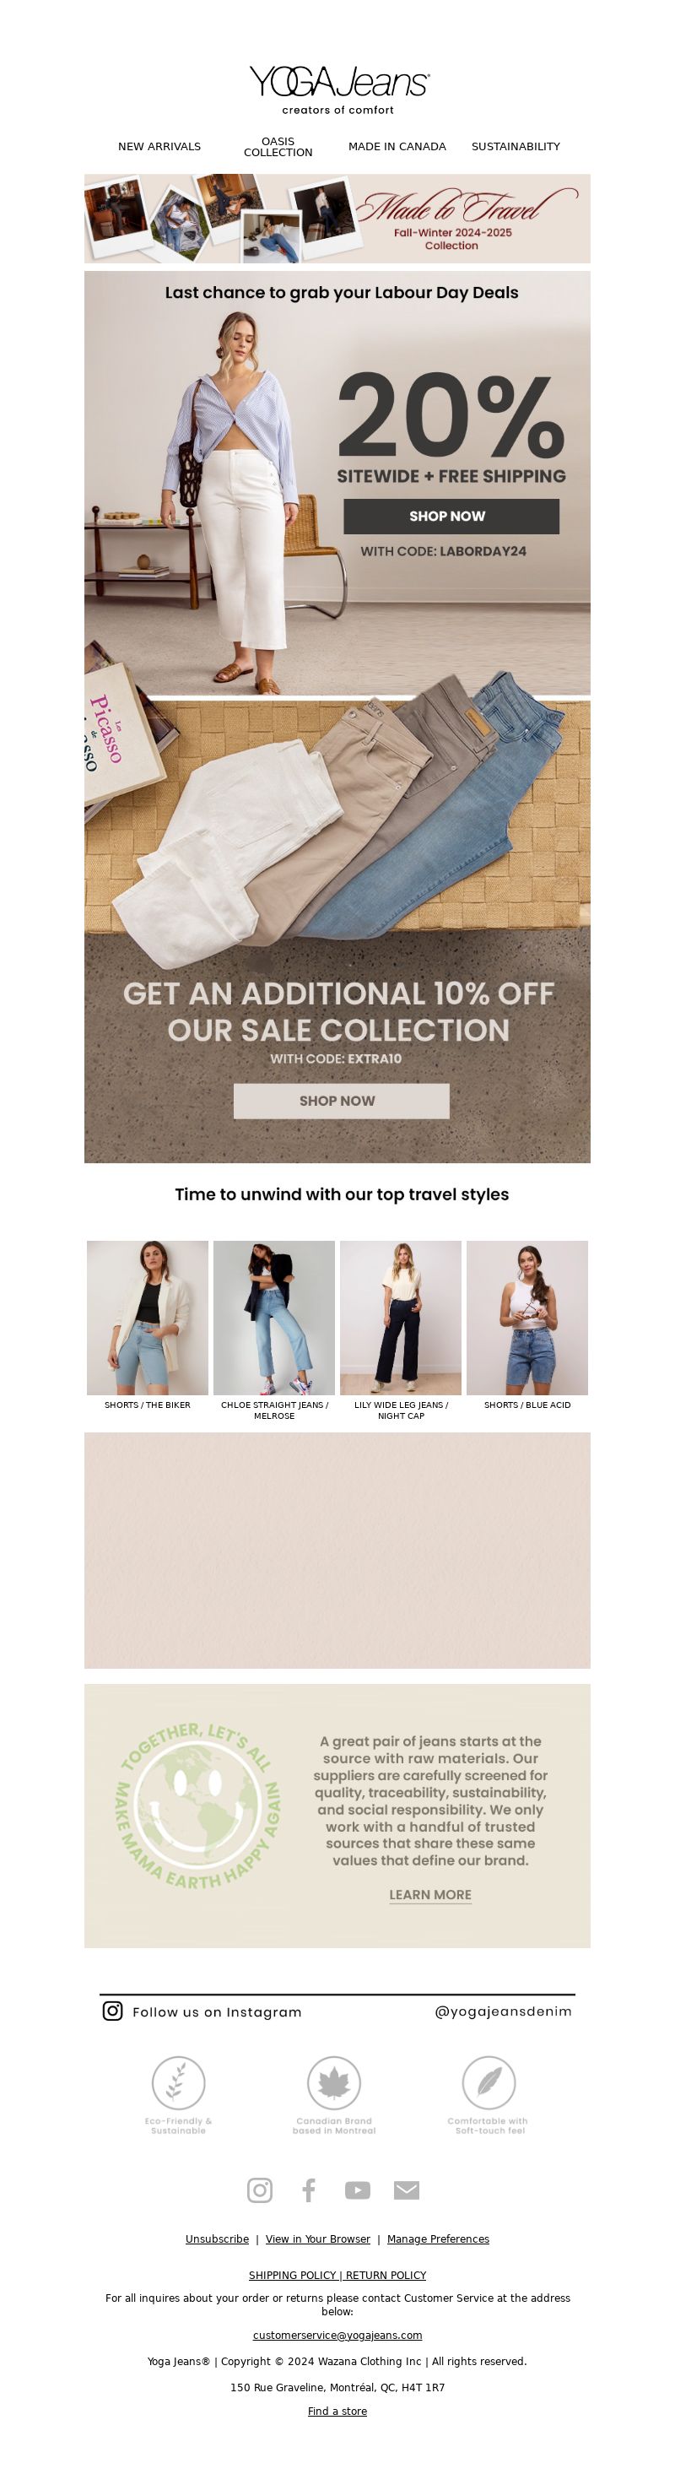Open the Sustainability menu item
Image resolution: width=675 pixels, height=2474 pixels.
tap(516, 146)
